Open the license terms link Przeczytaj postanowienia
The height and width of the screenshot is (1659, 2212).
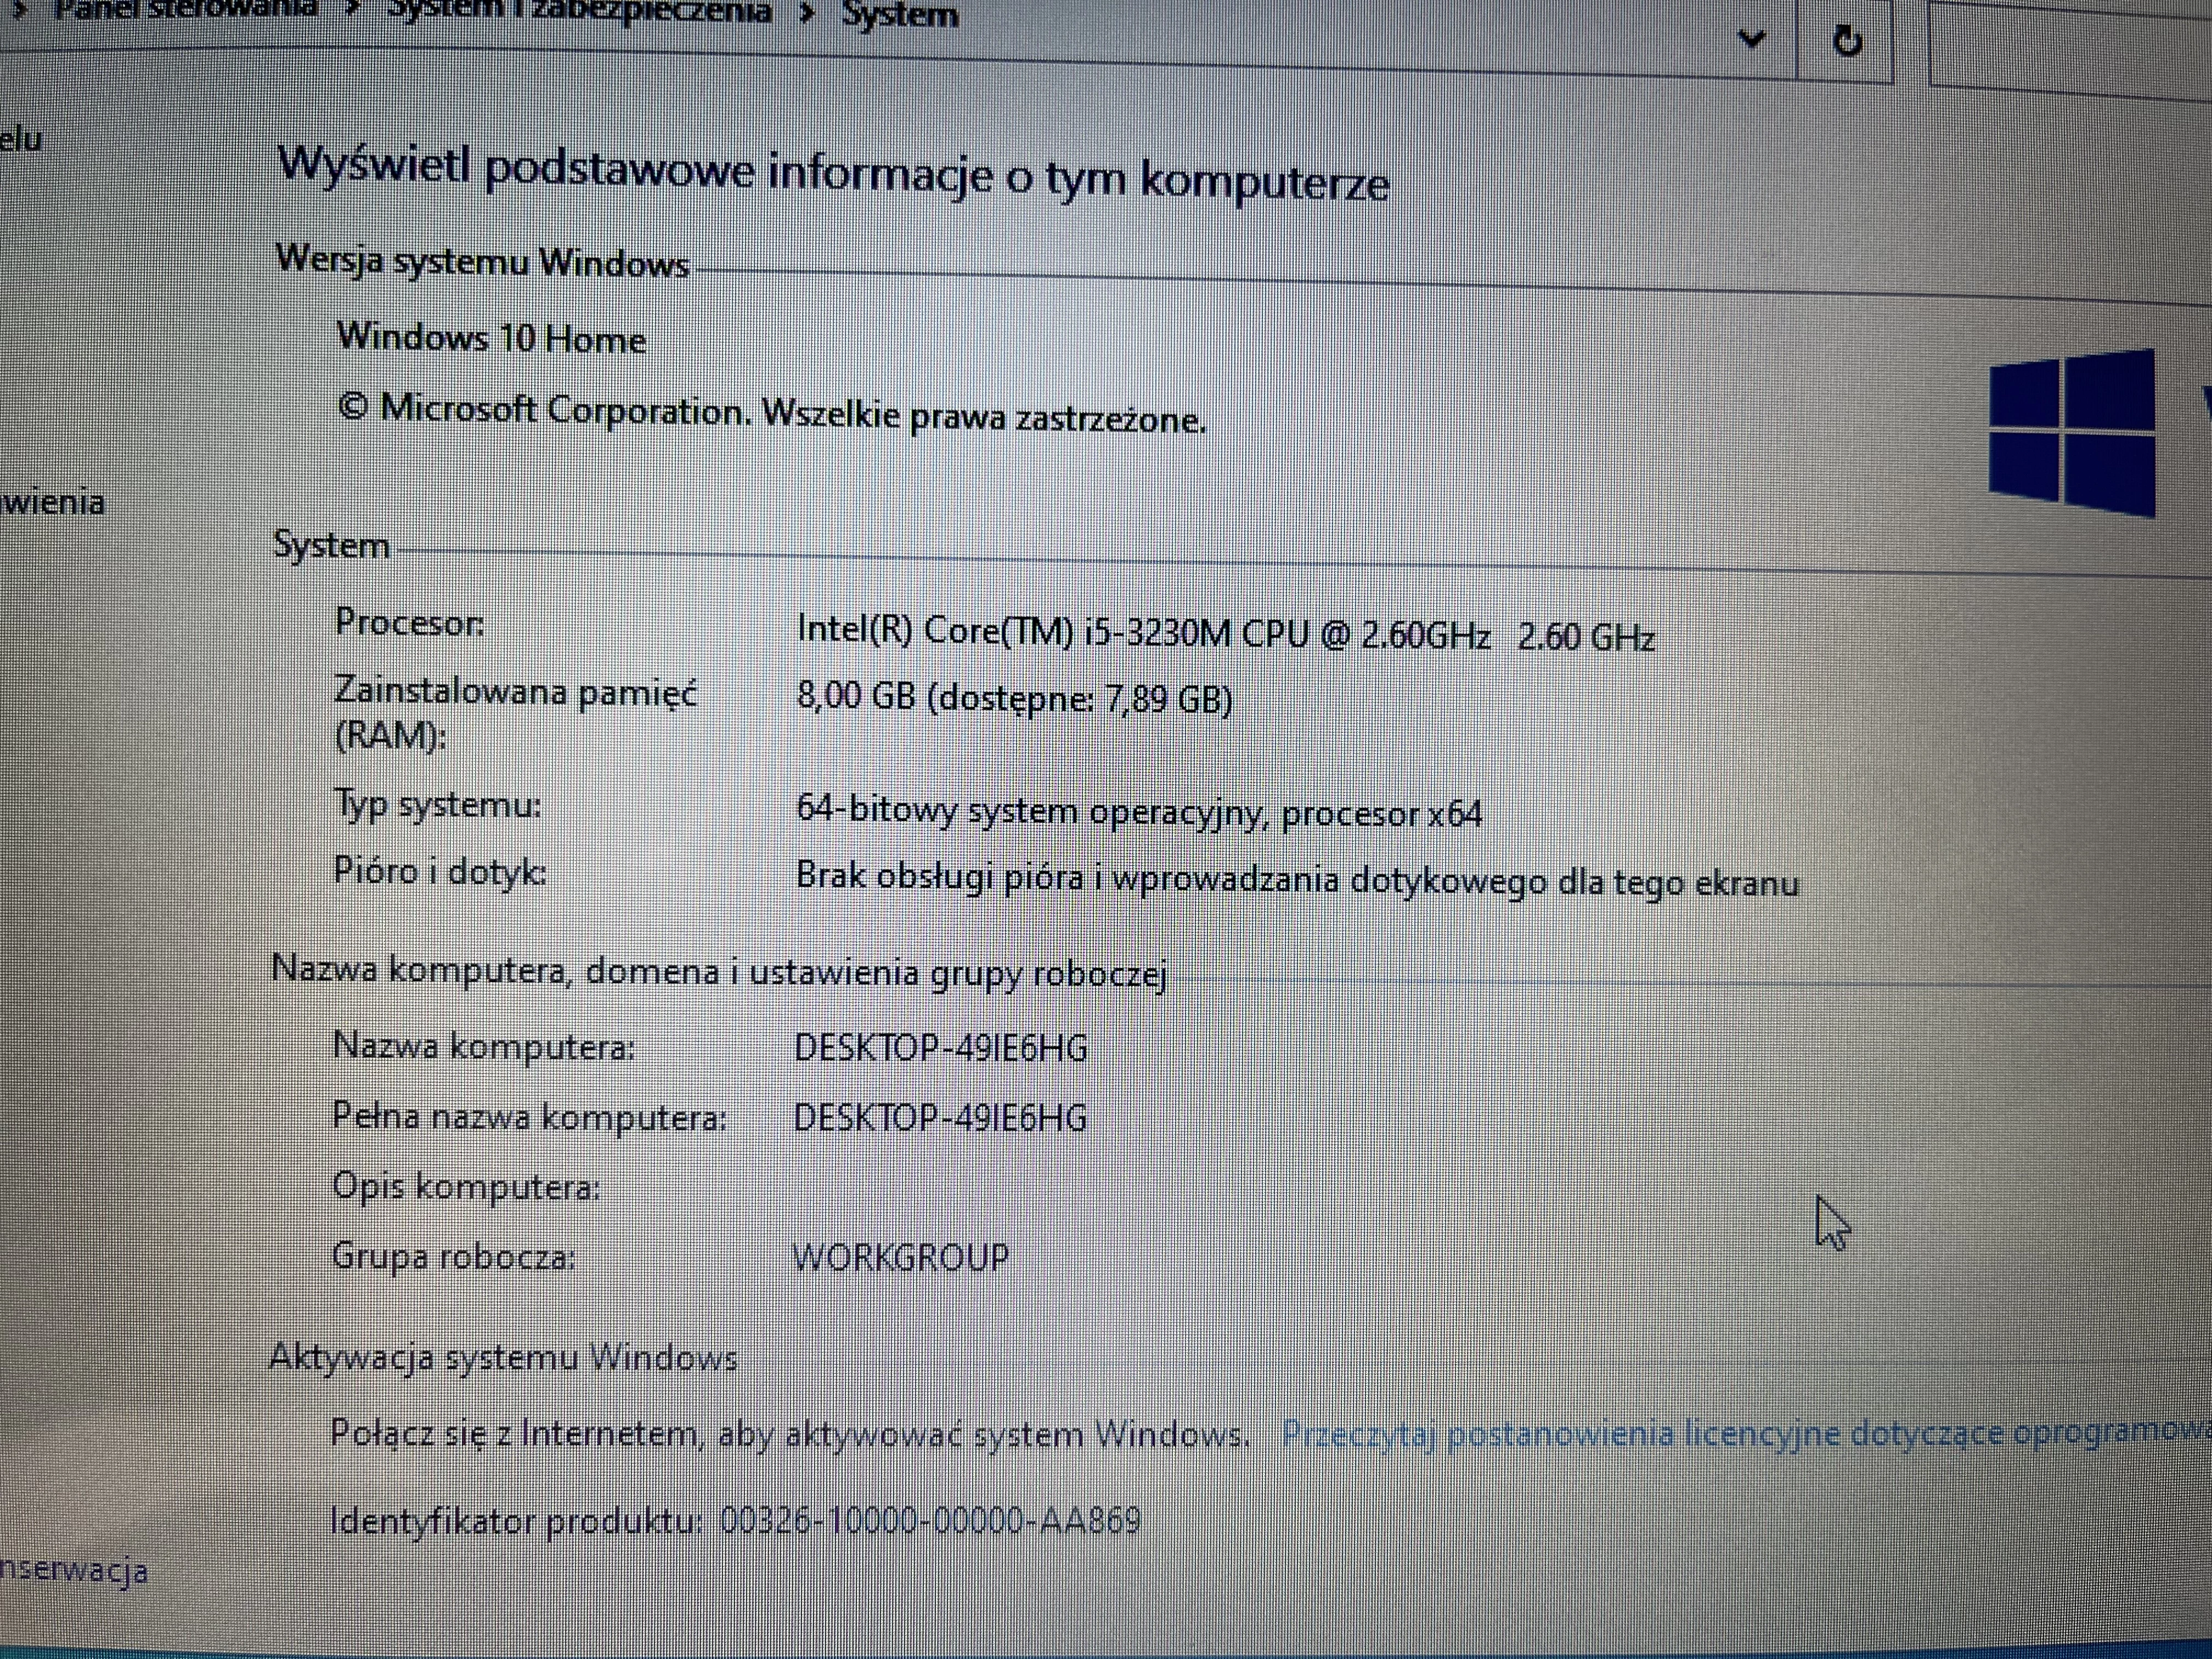point(1746,1433)
